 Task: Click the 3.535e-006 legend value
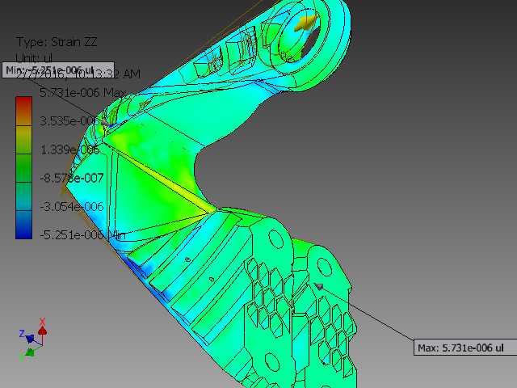tap(69, 121)
